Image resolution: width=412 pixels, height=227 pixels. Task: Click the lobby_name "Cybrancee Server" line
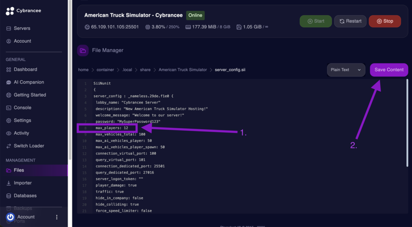coord(128,102)
